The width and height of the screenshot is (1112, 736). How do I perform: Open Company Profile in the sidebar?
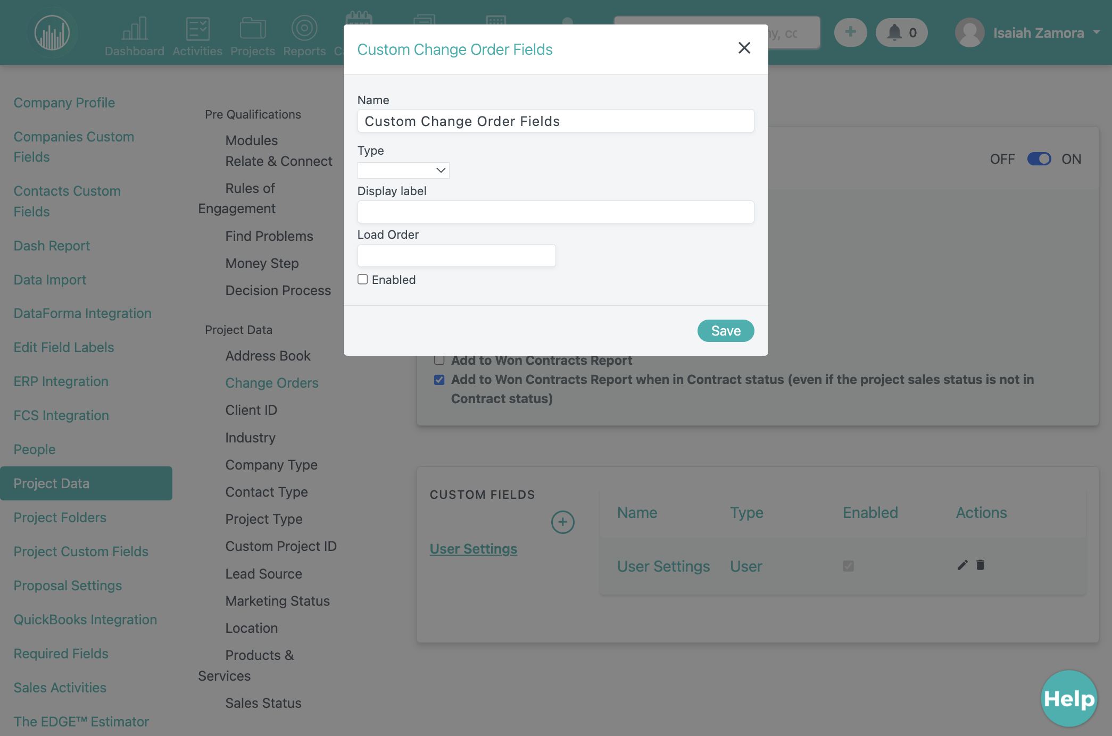point(64,103)
